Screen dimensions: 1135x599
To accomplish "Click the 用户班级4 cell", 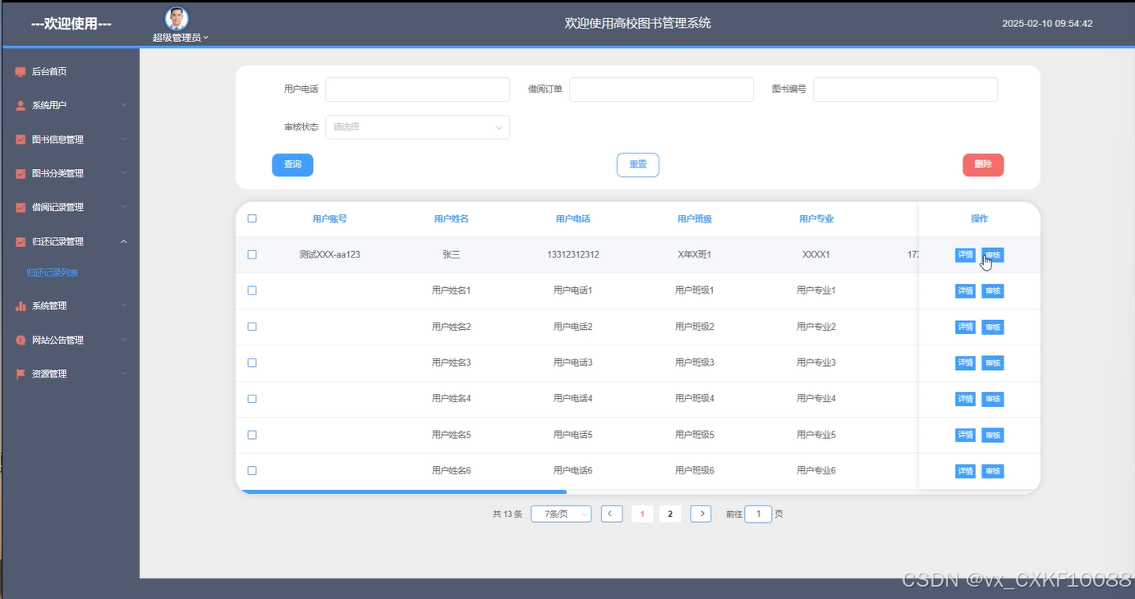I will (694, 399).
